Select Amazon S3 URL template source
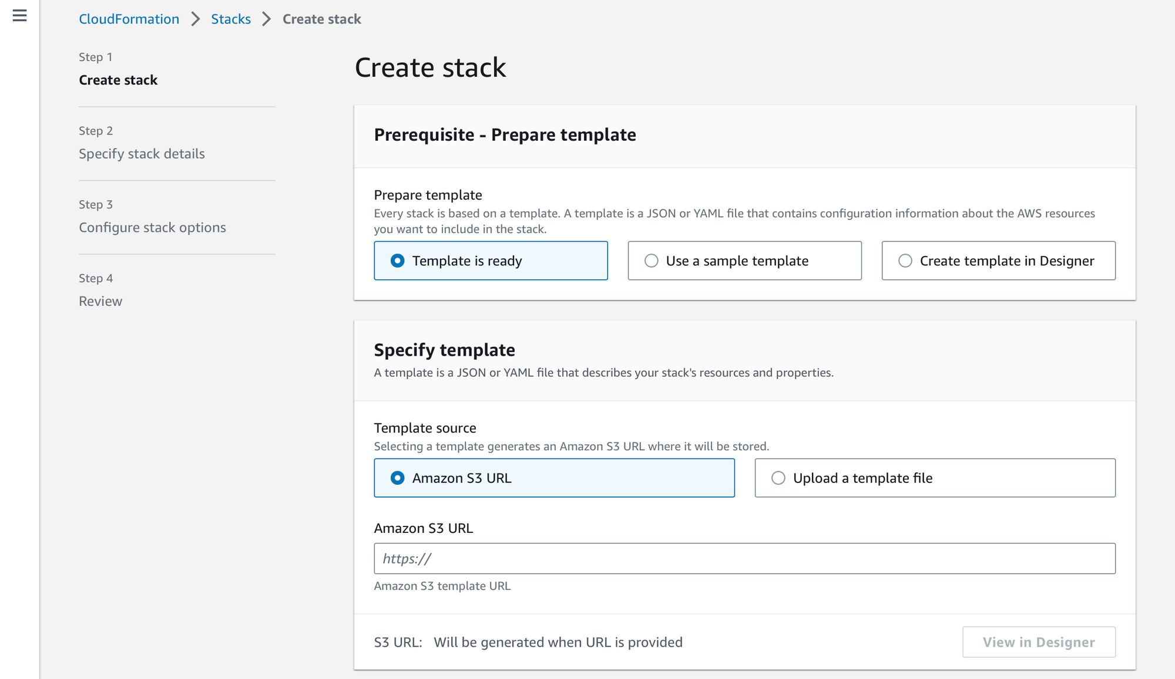 point(554,478)
